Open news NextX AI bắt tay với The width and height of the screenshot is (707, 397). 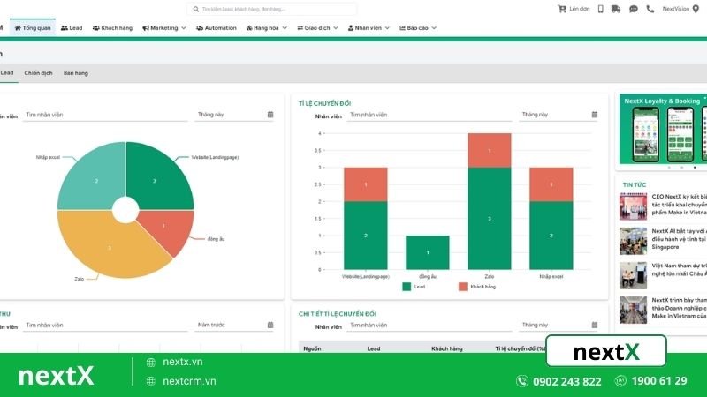(679, 239)
